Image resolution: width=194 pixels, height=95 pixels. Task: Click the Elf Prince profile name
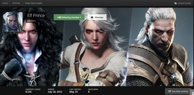click(x=36, y=16)
